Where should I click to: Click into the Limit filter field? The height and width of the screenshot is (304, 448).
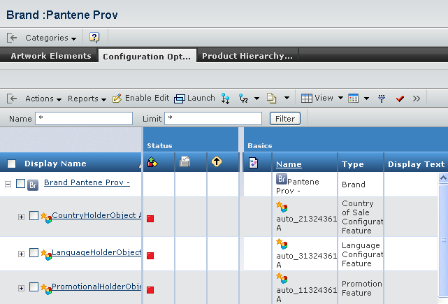213,118
